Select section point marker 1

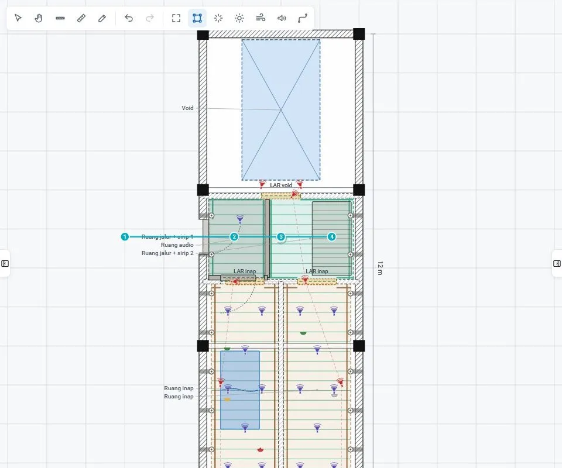(x=125, y=237)
